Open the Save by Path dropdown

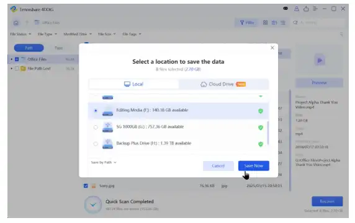click(x=104, y=162)
